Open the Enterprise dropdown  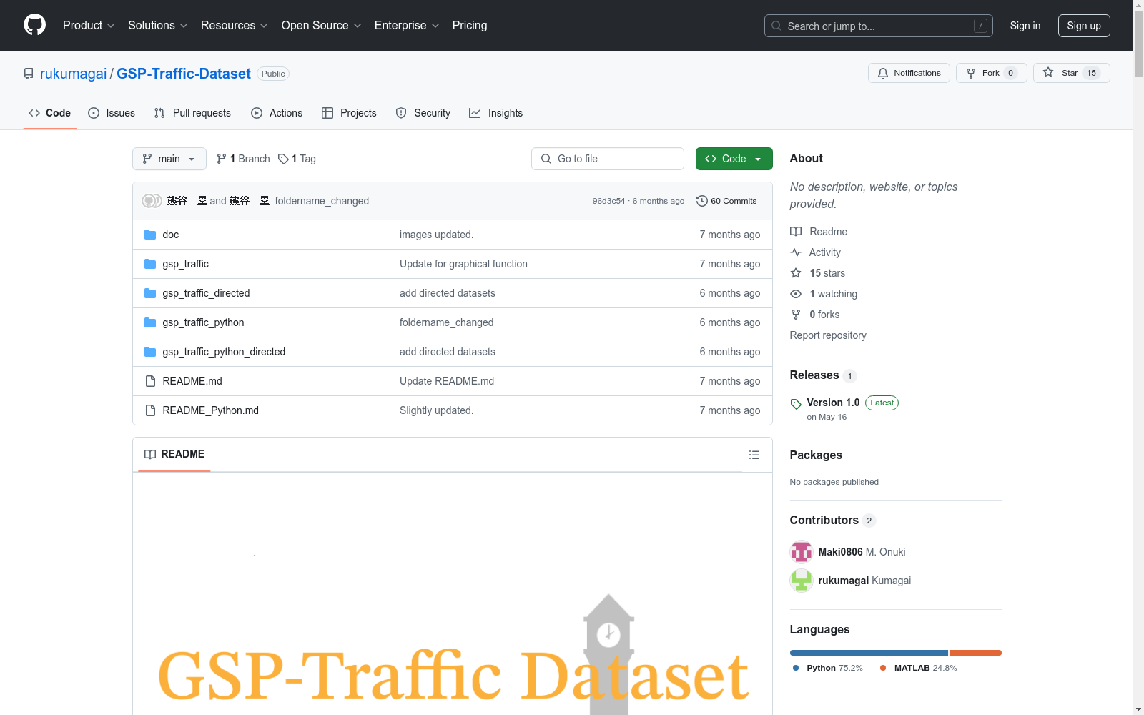407,26
